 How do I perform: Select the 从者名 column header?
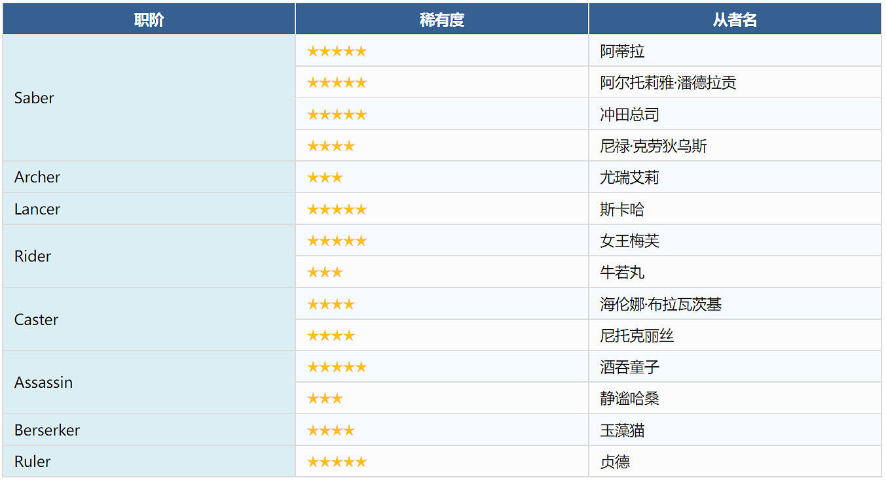[735, 20]
